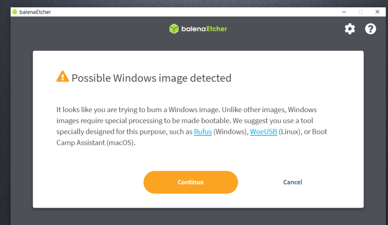Screen dimensions: 388x225
Task: Continue flashing the Windows image
Action: coord(191,182)
